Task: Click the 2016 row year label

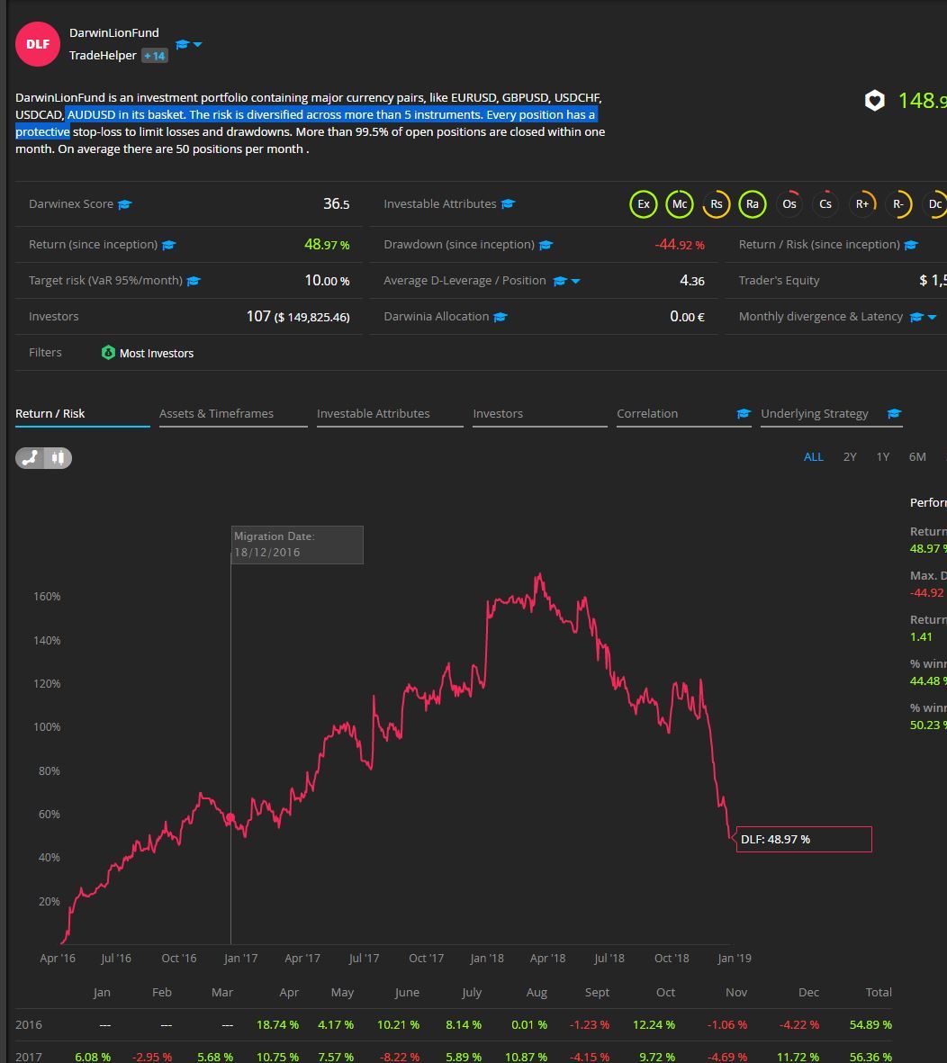Action: click(29, 1024)
